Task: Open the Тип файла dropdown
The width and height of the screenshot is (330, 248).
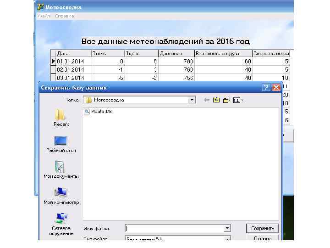Action: point(227,239)
